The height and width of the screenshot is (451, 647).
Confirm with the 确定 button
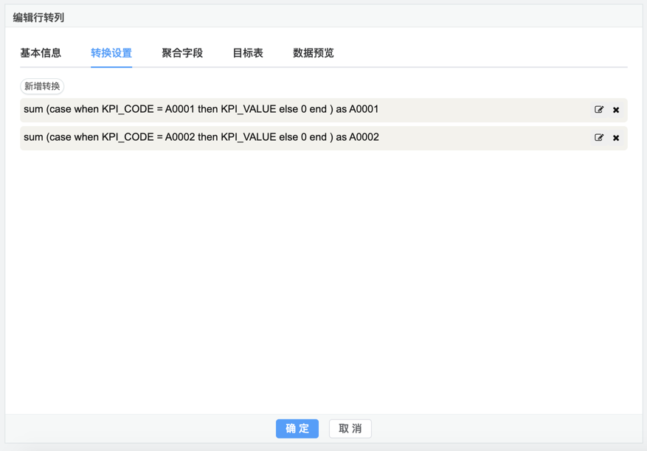tap(297, 429)
